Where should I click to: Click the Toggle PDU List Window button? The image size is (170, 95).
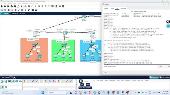[x=85, y=88]
